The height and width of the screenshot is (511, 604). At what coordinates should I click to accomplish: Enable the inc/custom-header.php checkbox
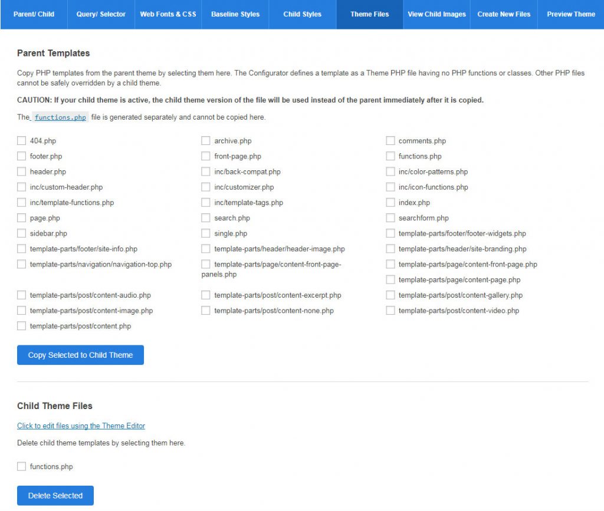pyautogui.click(x=22, y=187)
